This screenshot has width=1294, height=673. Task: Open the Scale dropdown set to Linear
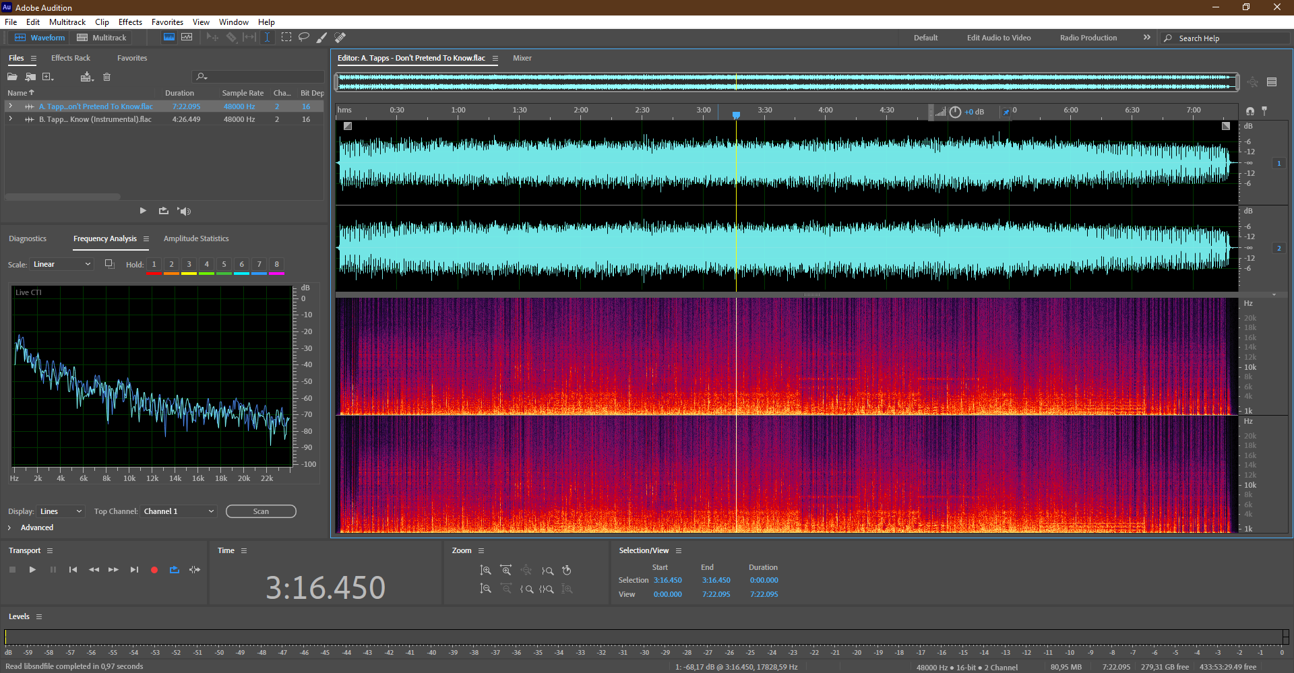pyautogui.click(x=61, y=264)
